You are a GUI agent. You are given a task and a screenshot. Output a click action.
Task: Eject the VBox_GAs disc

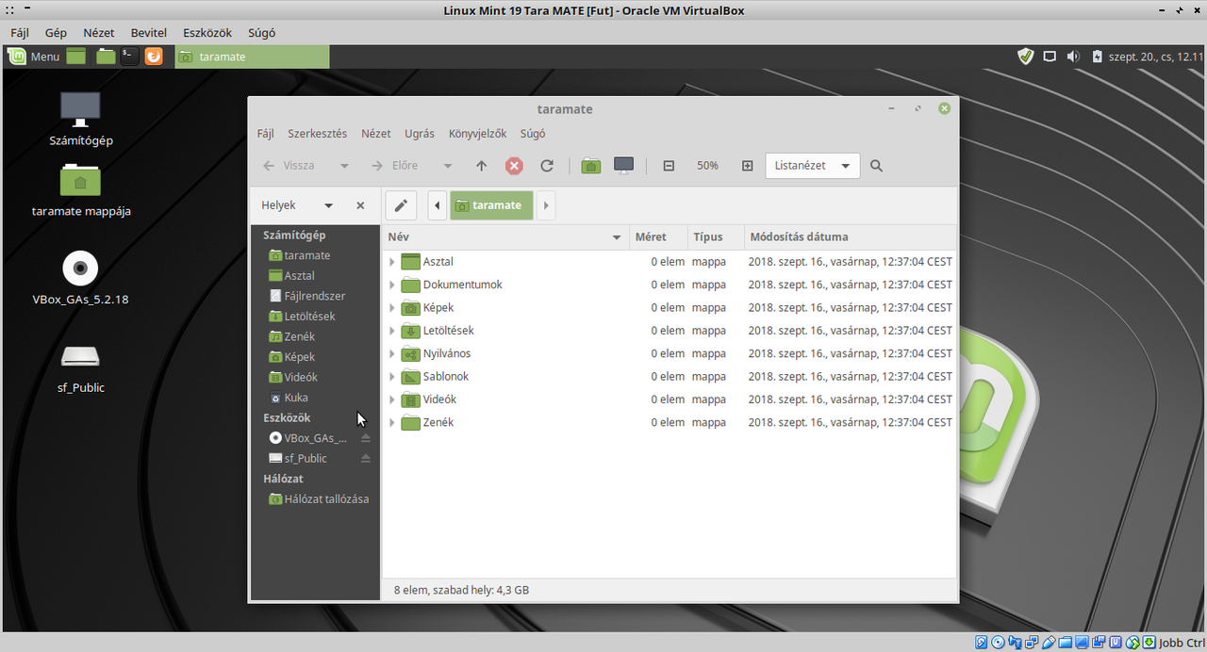tap(366, 438)
